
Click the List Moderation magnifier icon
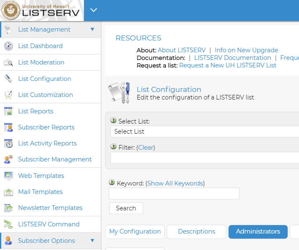[8, 62]
